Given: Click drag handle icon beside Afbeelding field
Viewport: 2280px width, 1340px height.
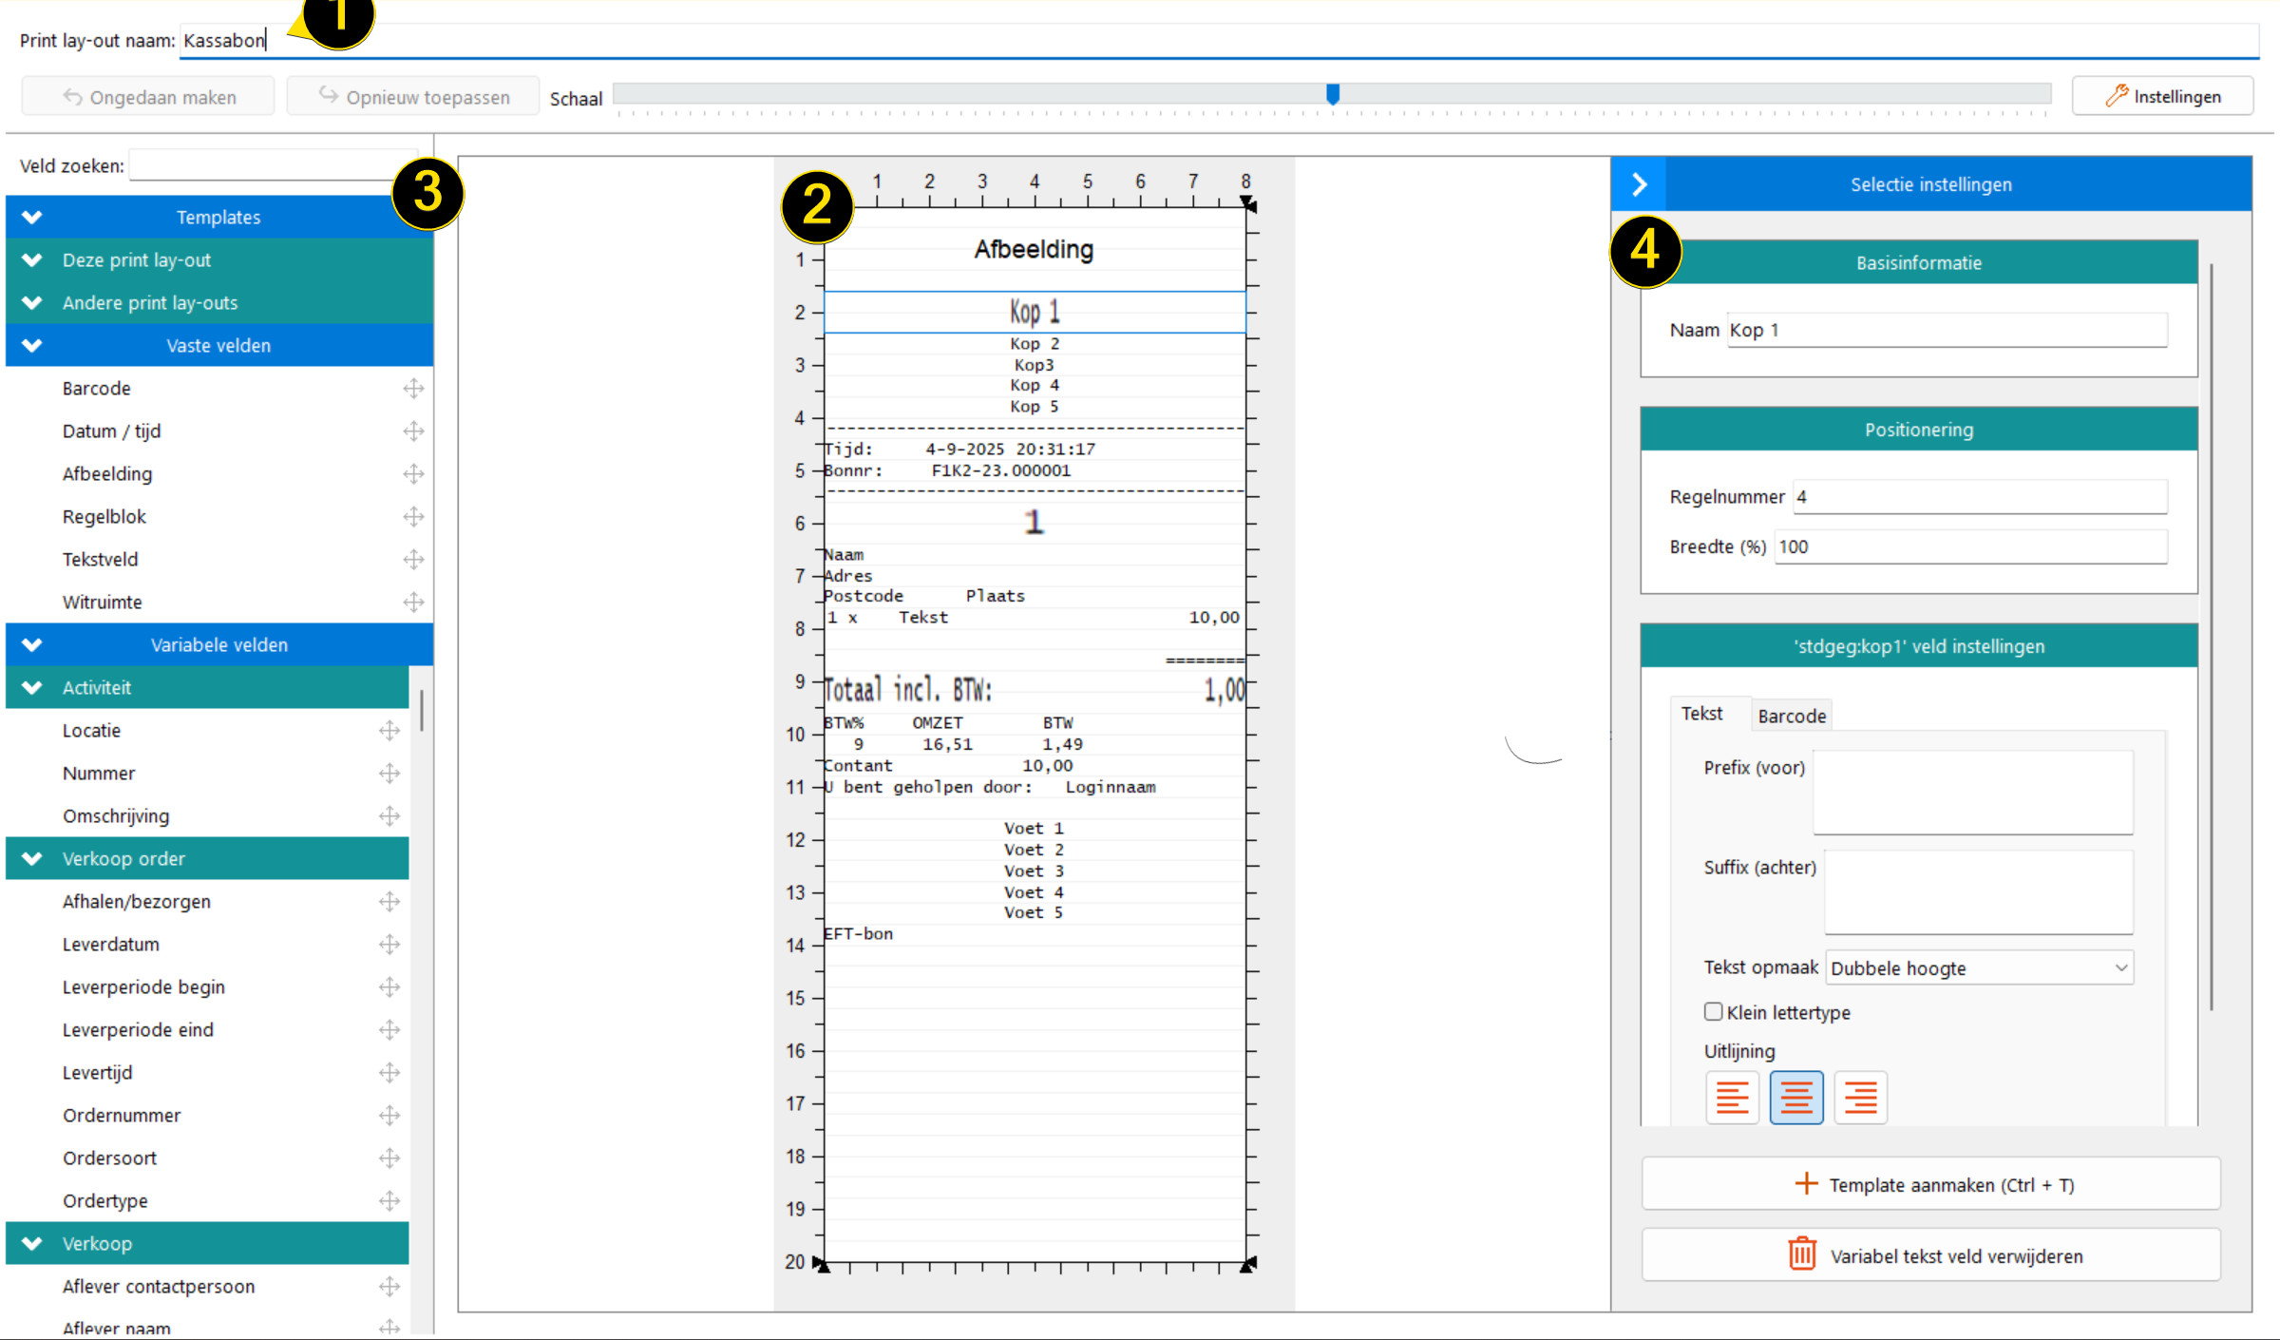Looking at the screenshot, I should pyautogui.click(x=413, y=473).
